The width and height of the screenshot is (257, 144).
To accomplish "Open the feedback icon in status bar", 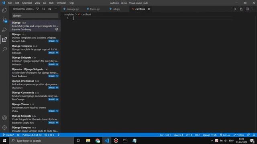I will click(249, 135).
